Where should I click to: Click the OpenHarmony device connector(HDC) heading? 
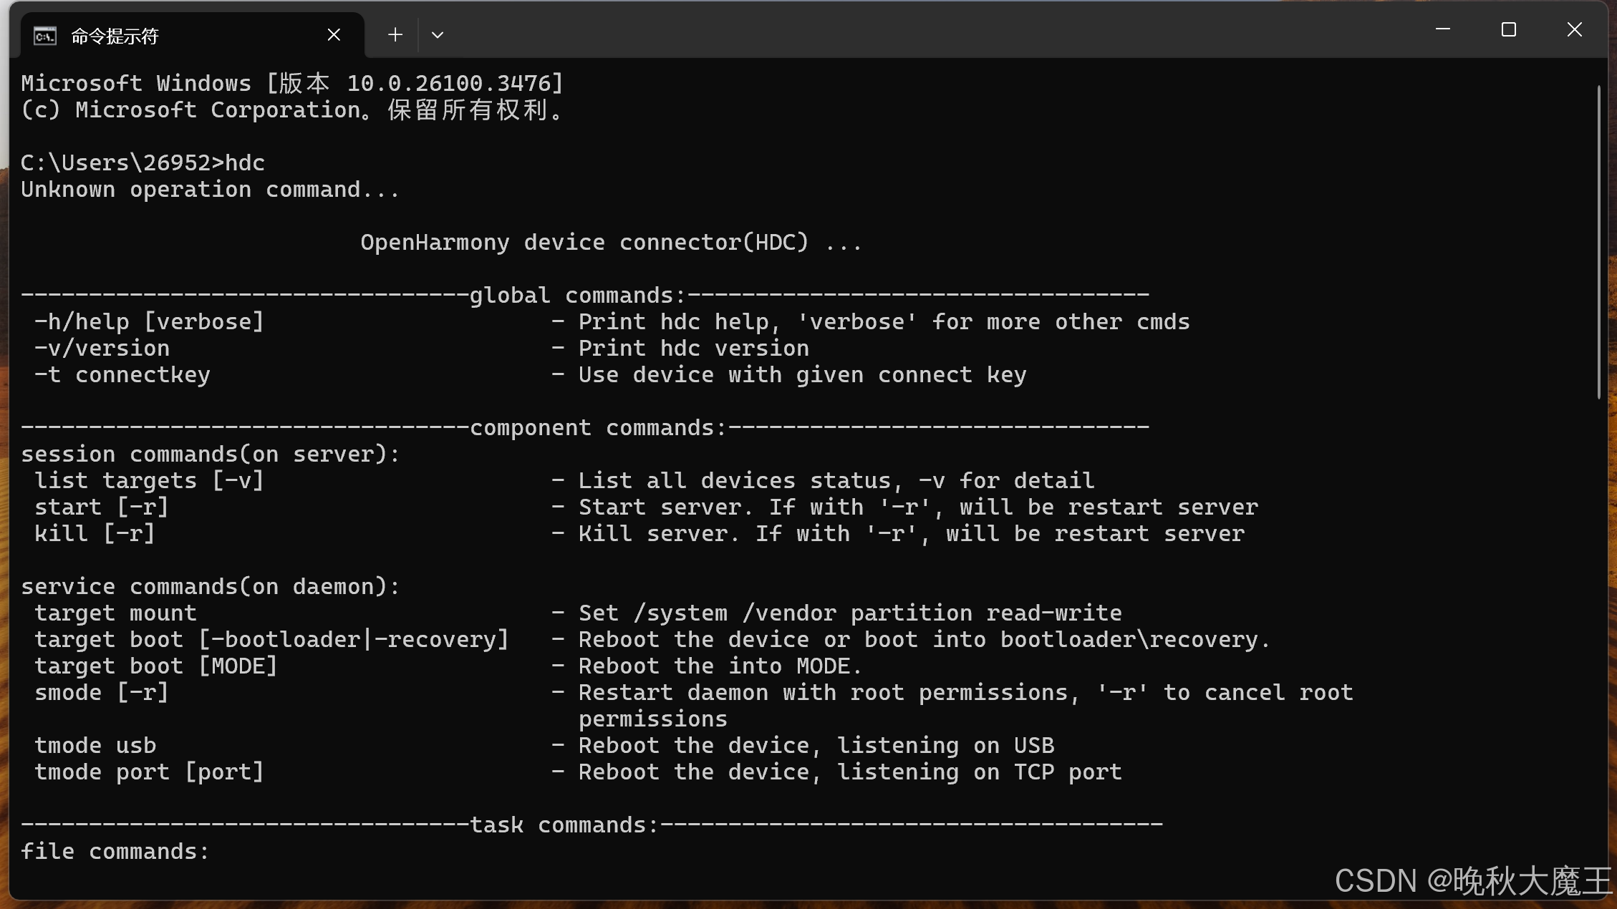tap(611, 243)
